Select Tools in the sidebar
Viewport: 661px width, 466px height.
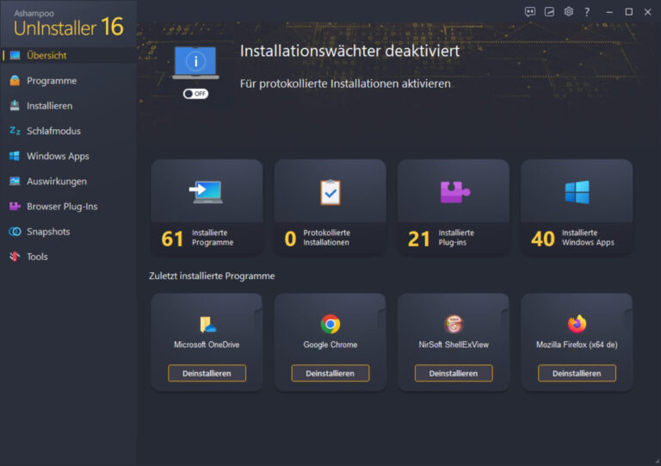(x=68, y=257)
